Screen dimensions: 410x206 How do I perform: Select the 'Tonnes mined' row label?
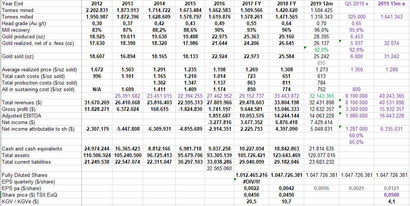17,10
